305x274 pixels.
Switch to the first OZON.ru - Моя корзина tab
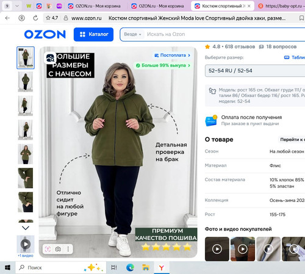(x=94, y=6)
